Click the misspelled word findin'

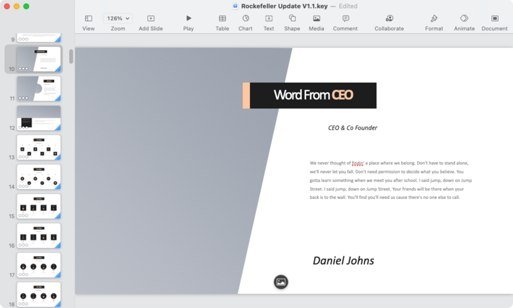point(358,163)
